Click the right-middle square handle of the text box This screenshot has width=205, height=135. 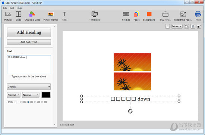pos(179,99)
